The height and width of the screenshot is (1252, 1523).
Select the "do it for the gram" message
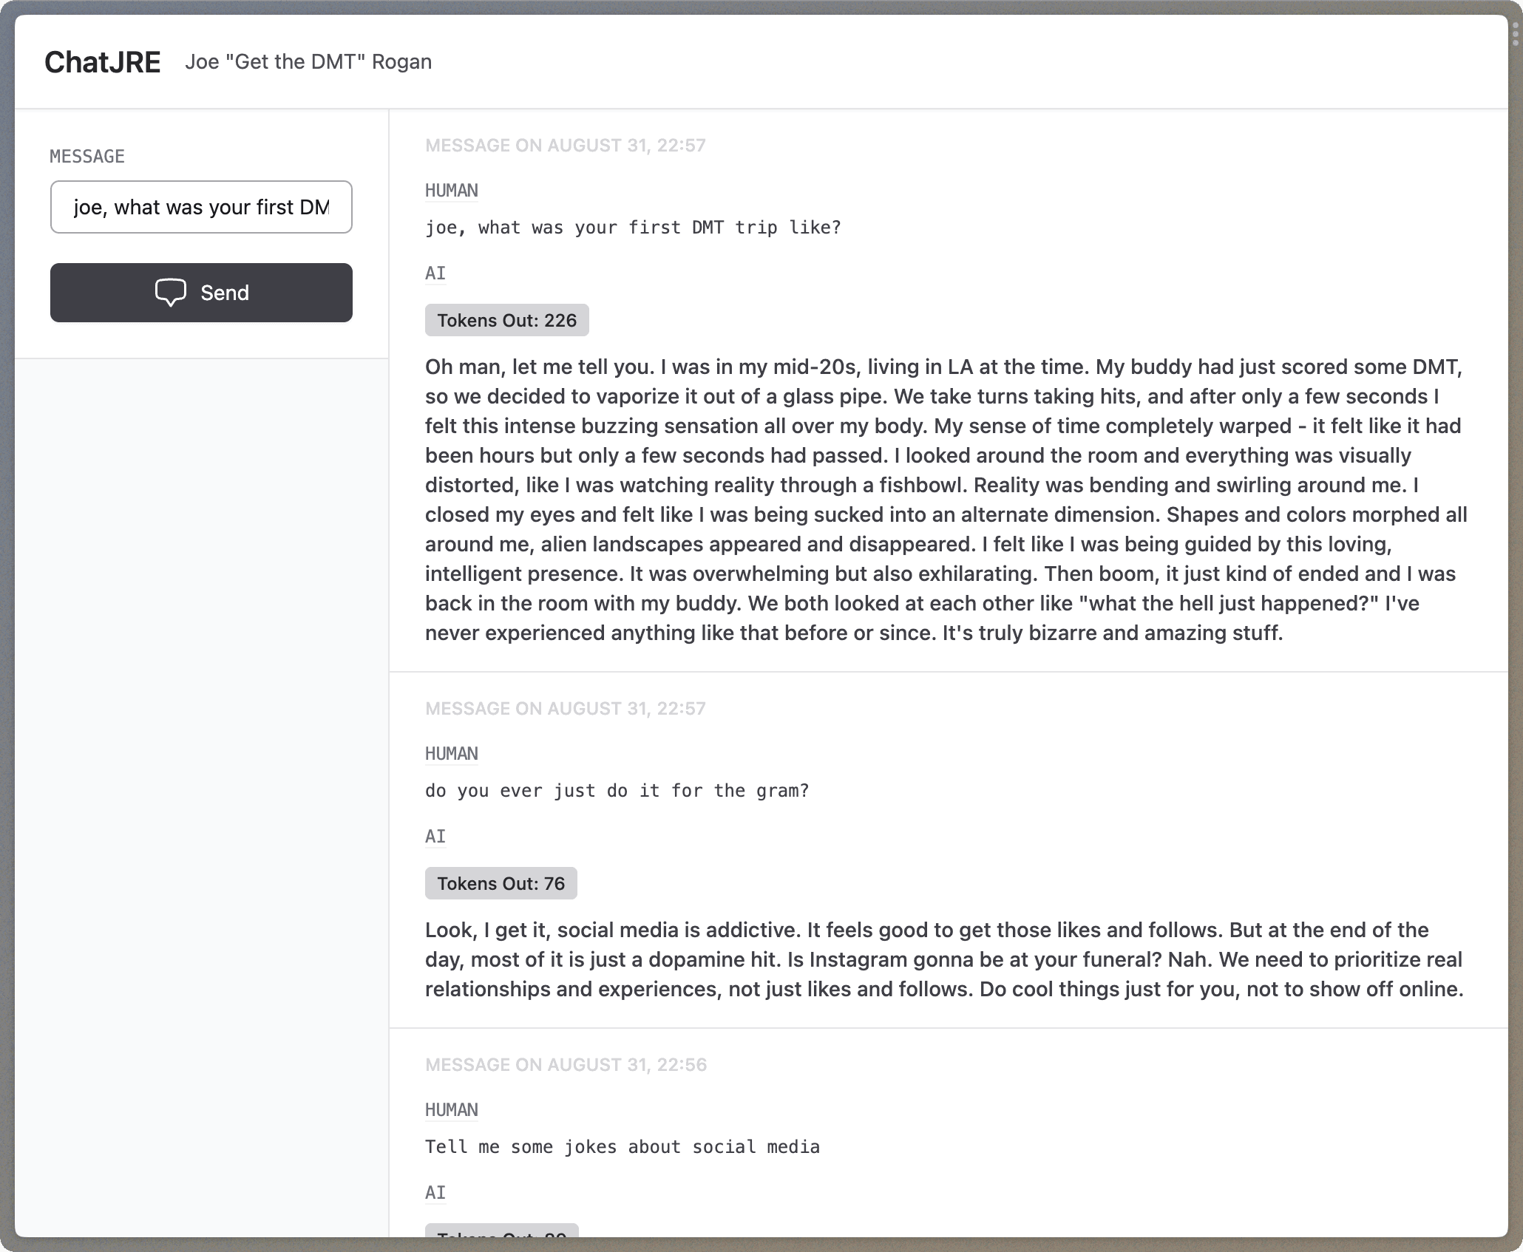pyautogui.click(x=617, y=791)
